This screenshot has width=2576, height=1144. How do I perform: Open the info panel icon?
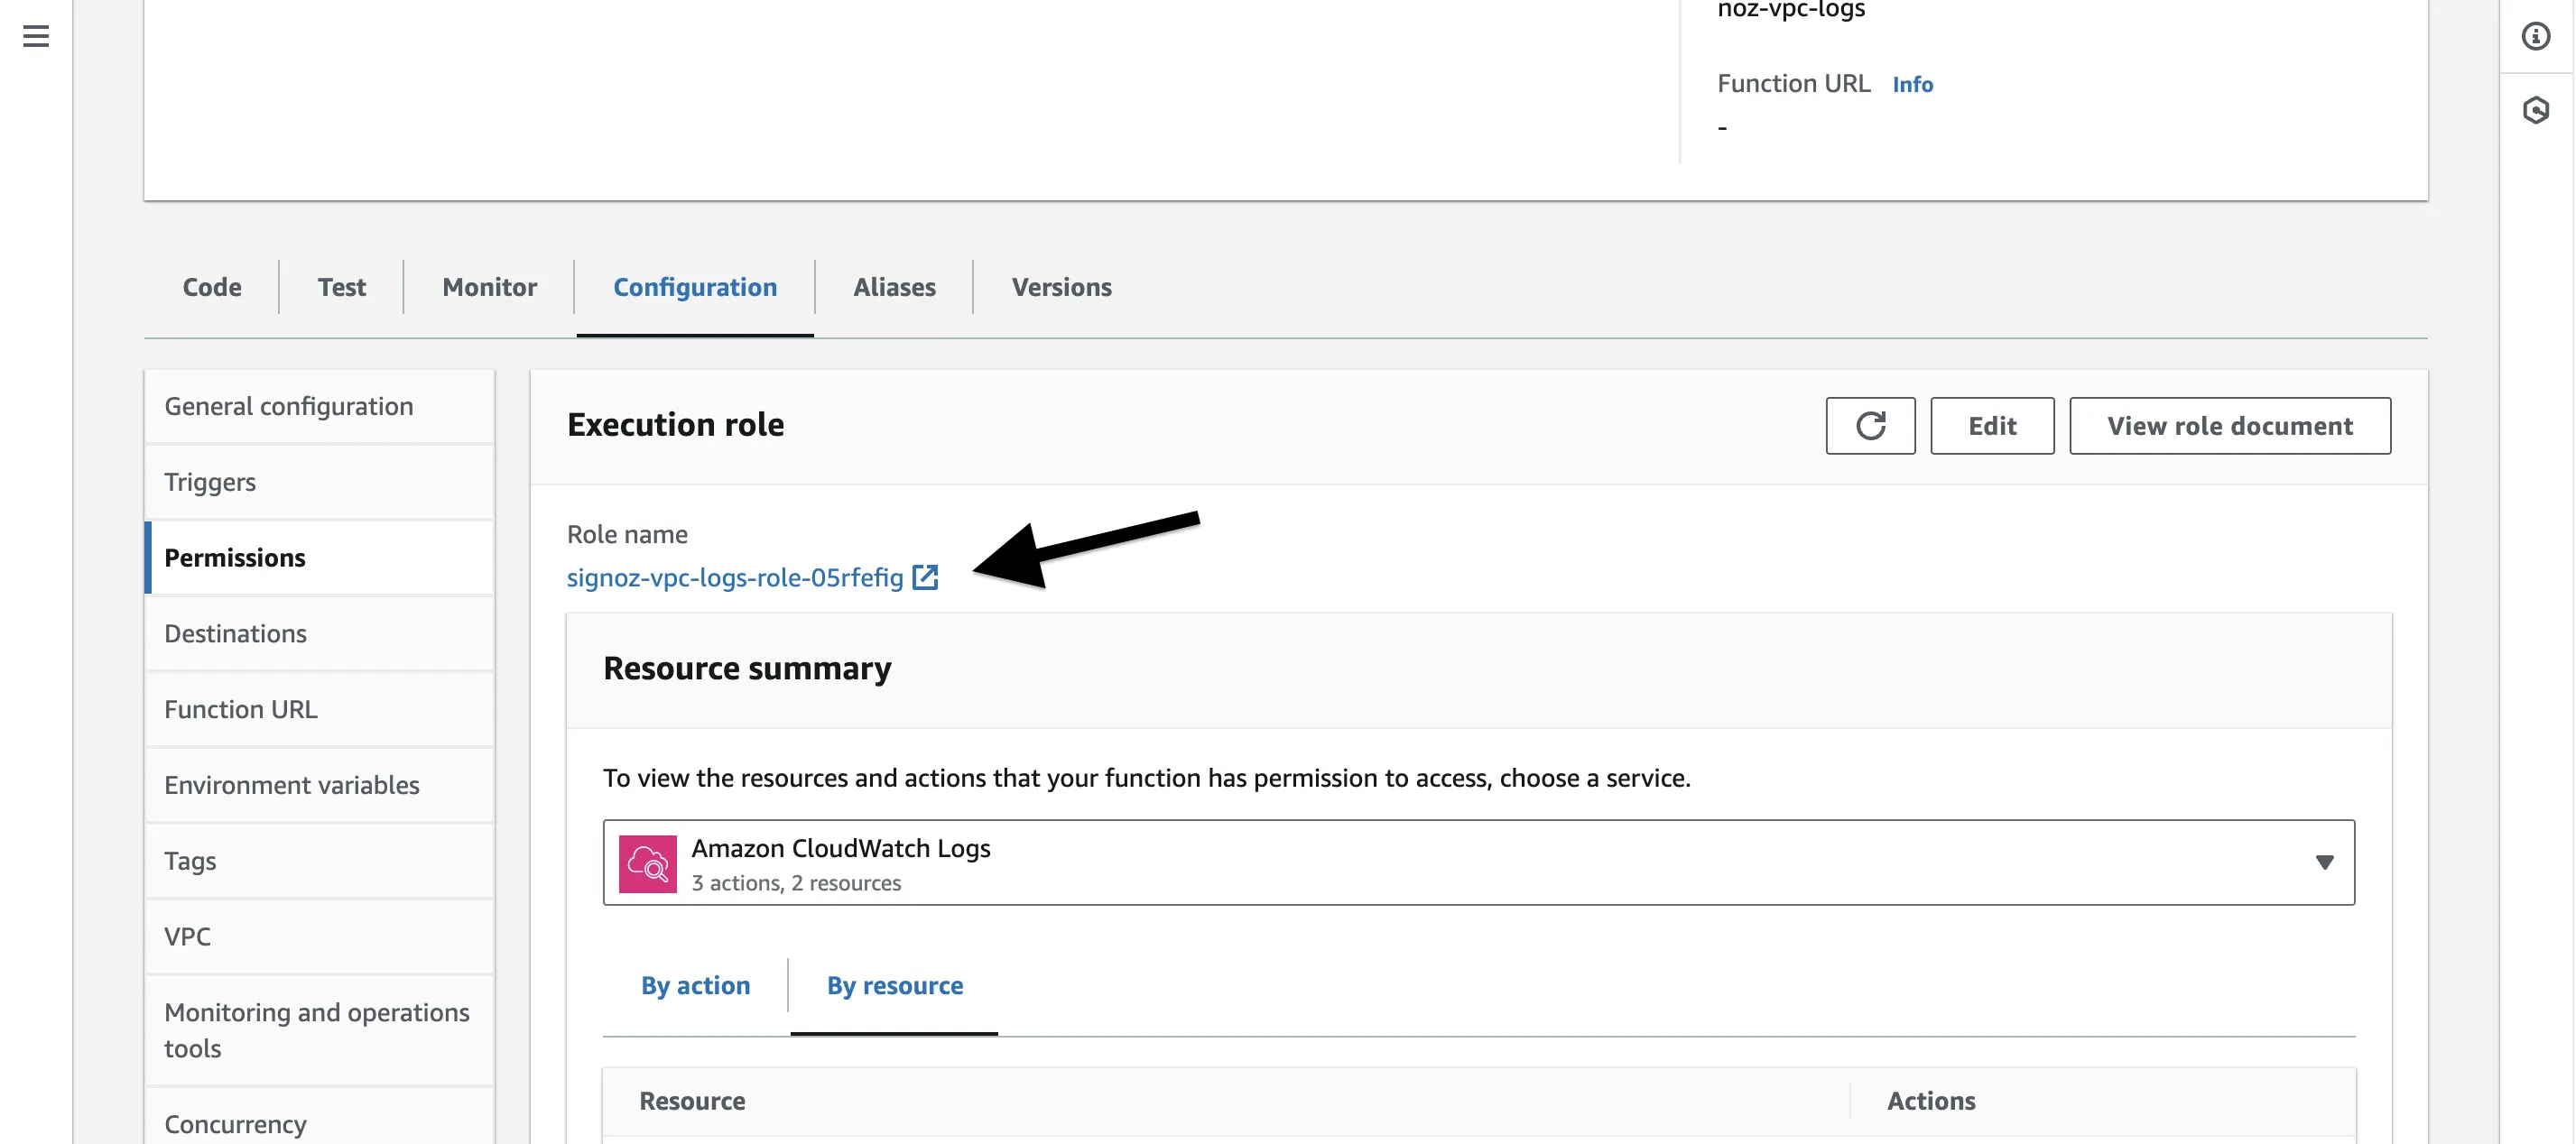[x=2536, y=37]
